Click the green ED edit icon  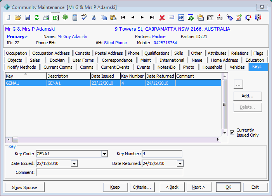coord(56,17)
